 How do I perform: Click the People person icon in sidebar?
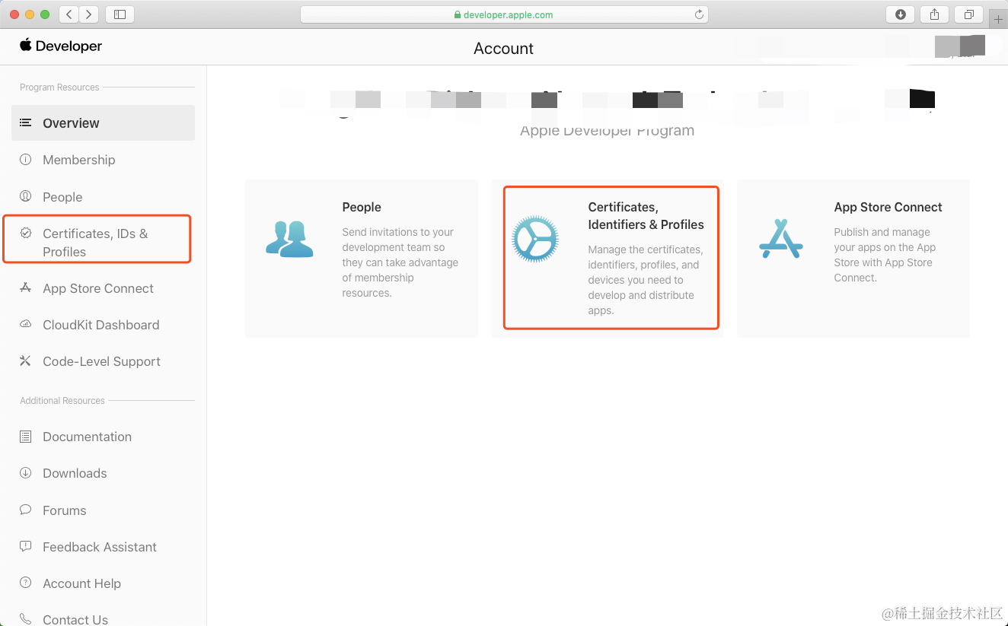tap(25, 196)
